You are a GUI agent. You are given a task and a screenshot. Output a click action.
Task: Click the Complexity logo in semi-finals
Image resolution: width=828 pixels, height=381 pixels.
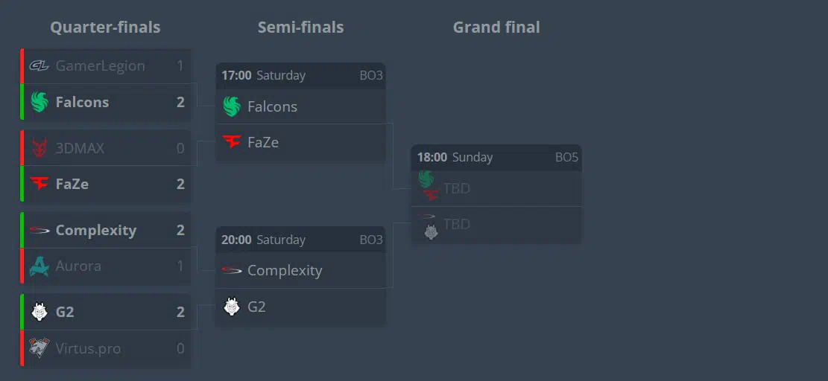pyautogui.click(x=231, y=270)
